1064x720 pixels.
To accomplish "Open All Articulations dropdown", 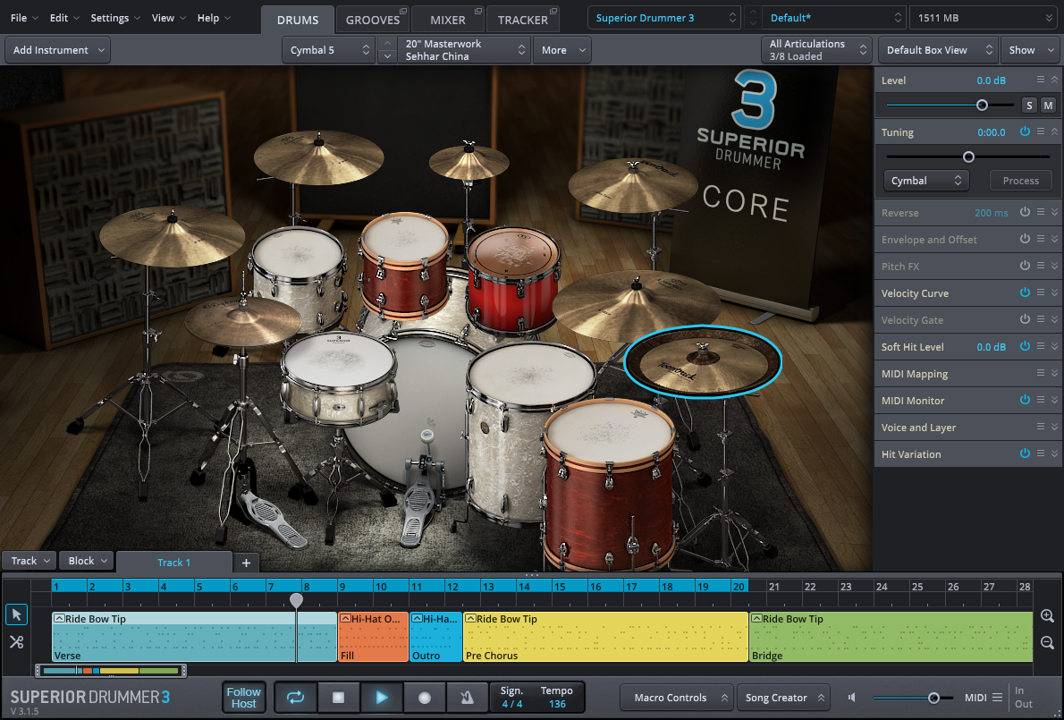I will coord(816,49).
